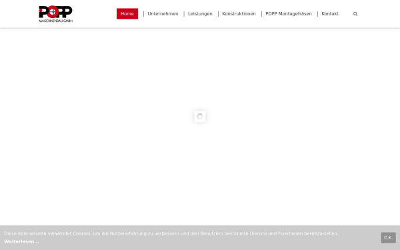Open the Unternehmen menu

tap(163, 14)
